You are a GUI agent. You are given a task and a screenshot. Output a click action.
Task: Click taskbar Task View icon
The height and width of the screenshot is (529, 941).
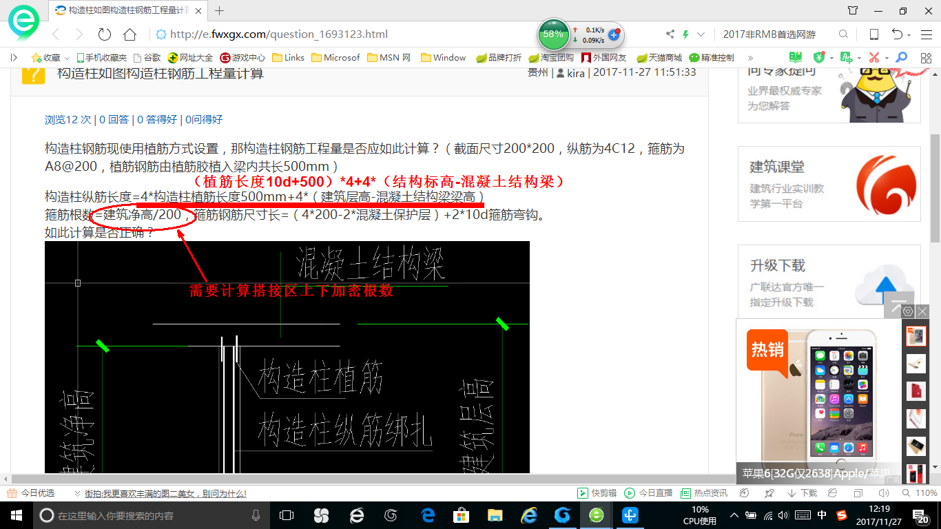tap(287, 515)
